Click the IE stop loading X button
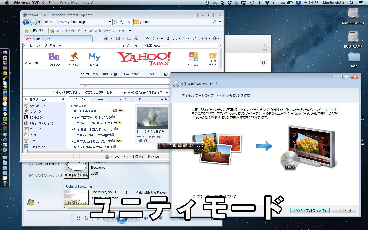Image resolution: width=368 pixels, height=230 pixels. tap(129, 22)
